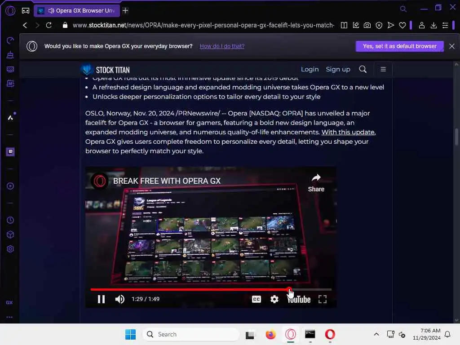Open the downloads arrow icon

(433, 25)
